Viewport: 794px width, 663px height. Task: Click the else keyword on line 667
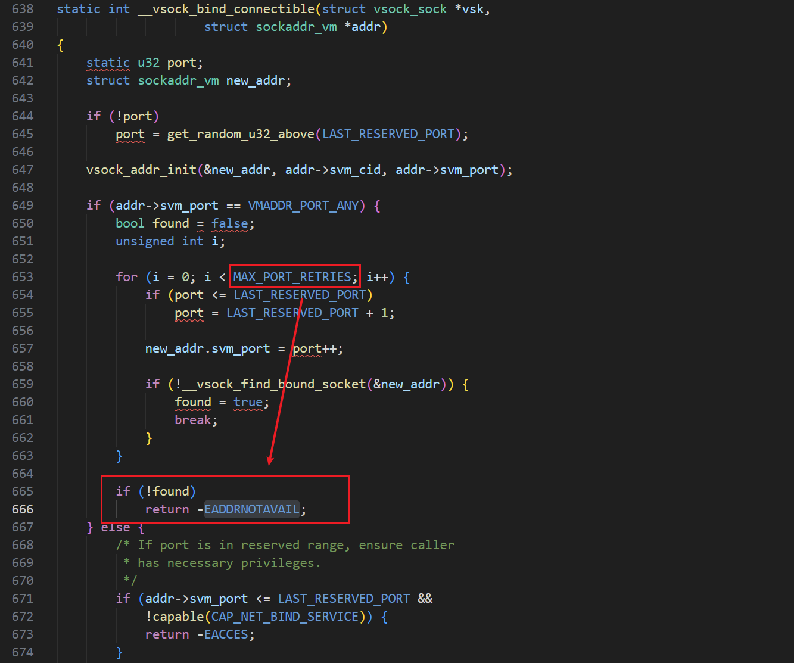(115, 527)
